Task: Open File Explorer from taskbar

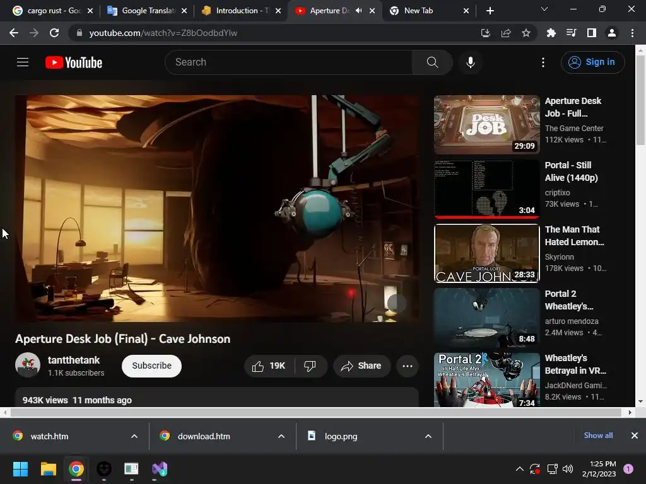Action: pos(48,469)
